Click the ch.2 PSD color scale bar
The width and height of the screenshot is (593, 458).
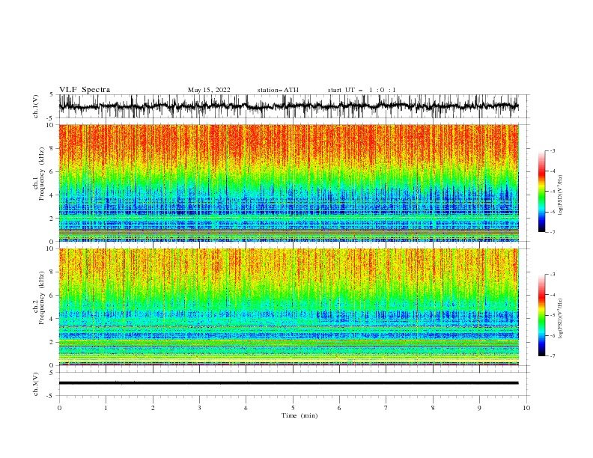[541, 315]
